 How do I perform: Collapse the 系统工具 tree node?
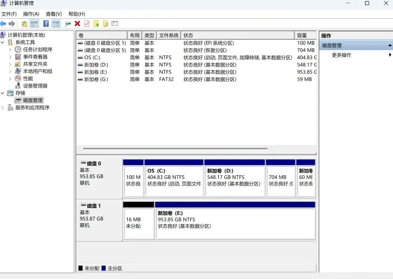[x=3, y=42]
